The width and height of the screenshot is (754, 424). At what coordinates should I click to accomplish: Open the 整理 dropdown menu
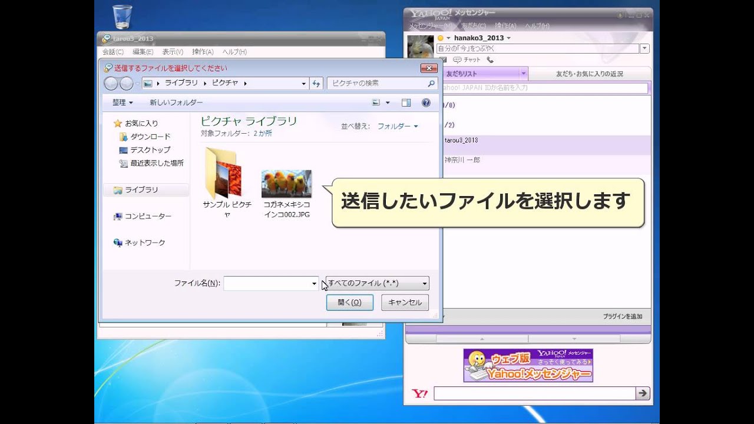coord(123,102)
